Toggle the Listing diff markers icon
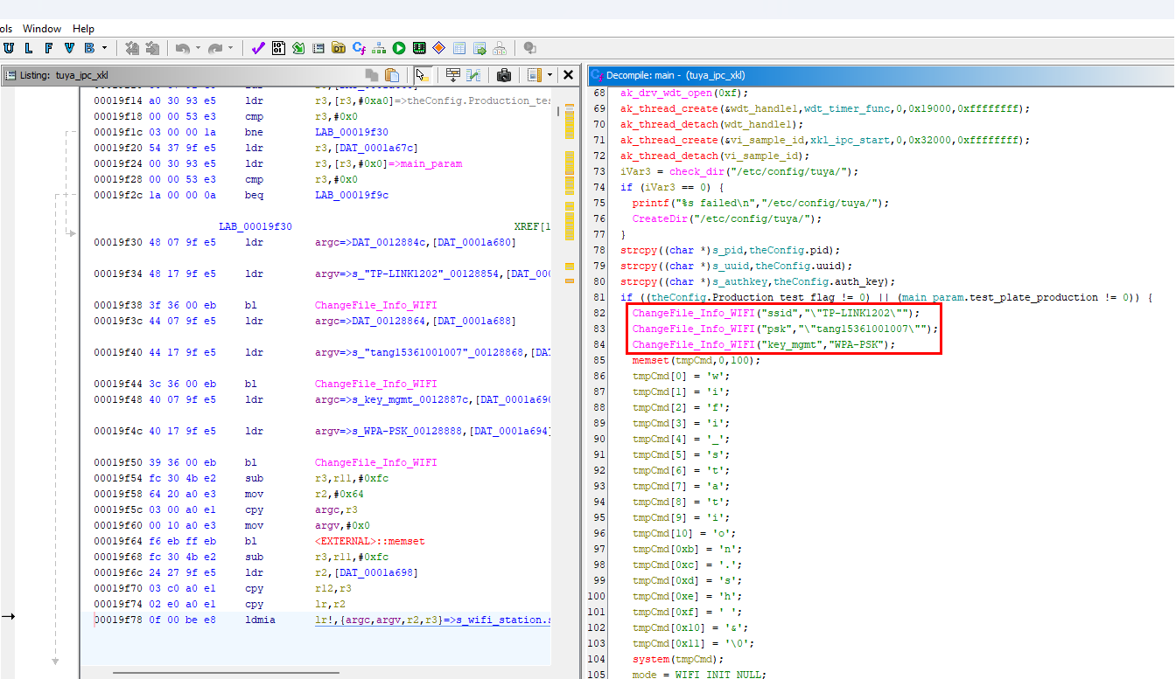The width and height of the screenshot is (1176, 679). click(473, 75)
